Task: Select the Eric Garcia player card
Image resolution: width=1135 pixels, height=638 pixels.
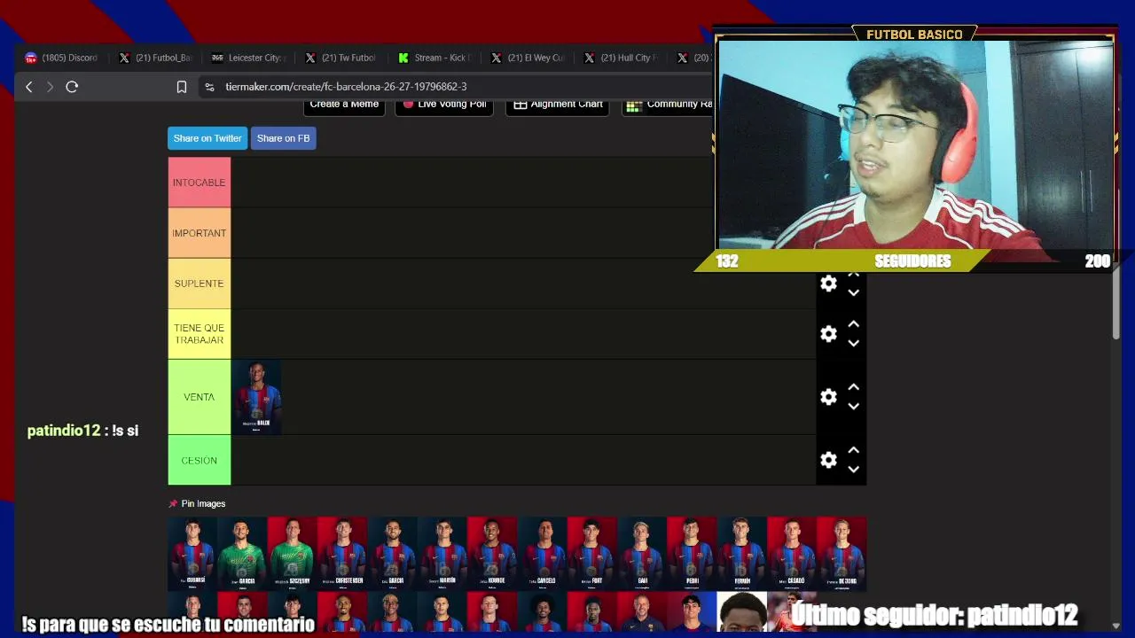Action: 392,554
